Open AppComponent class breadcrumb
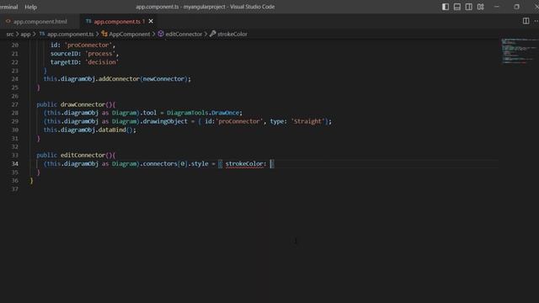 click(x=130, y=34)
